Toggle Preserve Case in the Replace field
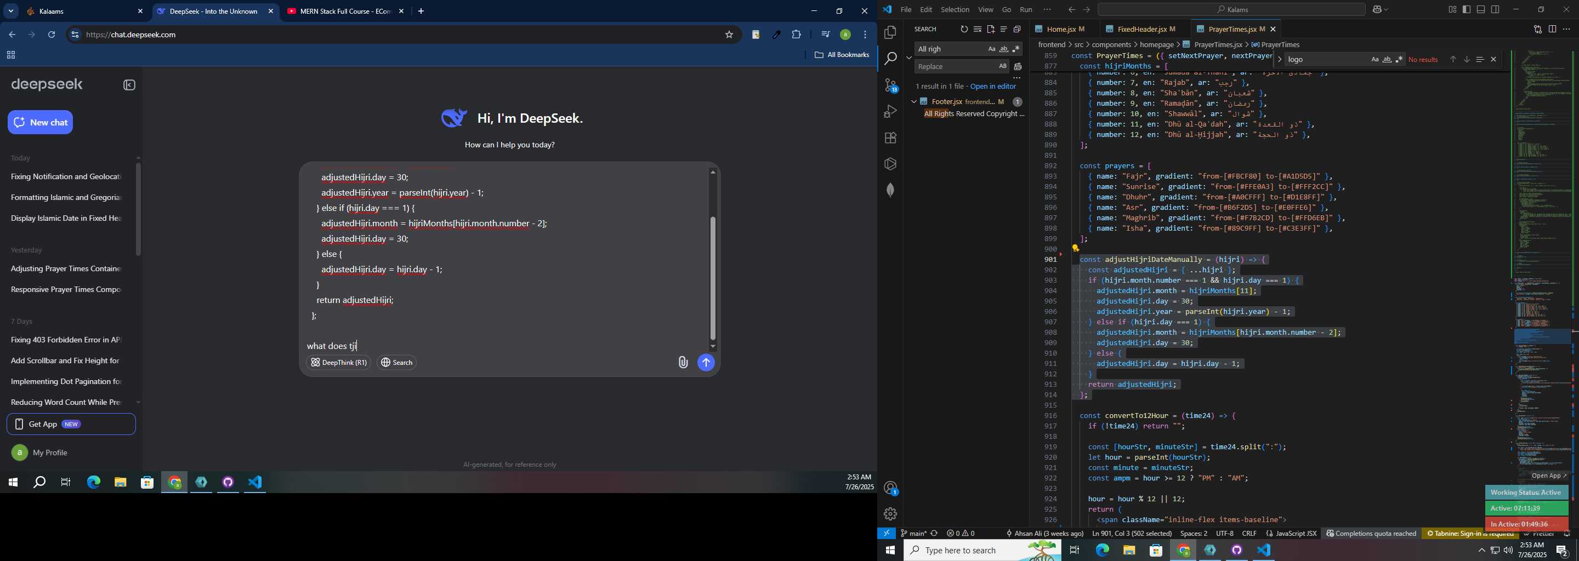 pos(1002,66)
